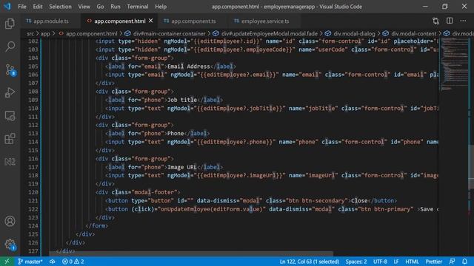Open the View menu
This screenshot has height=266, width=474.
(84, 7)
